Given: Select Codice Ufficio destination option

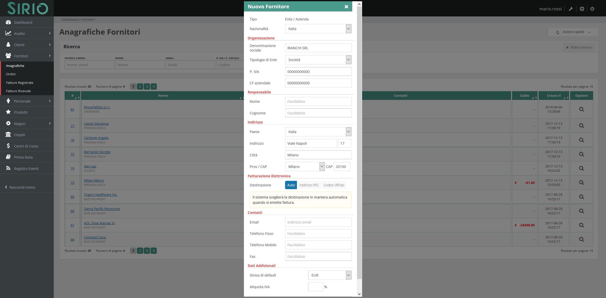Looking at the screenshot, I should pyautogui.click(x=334, y=185).
